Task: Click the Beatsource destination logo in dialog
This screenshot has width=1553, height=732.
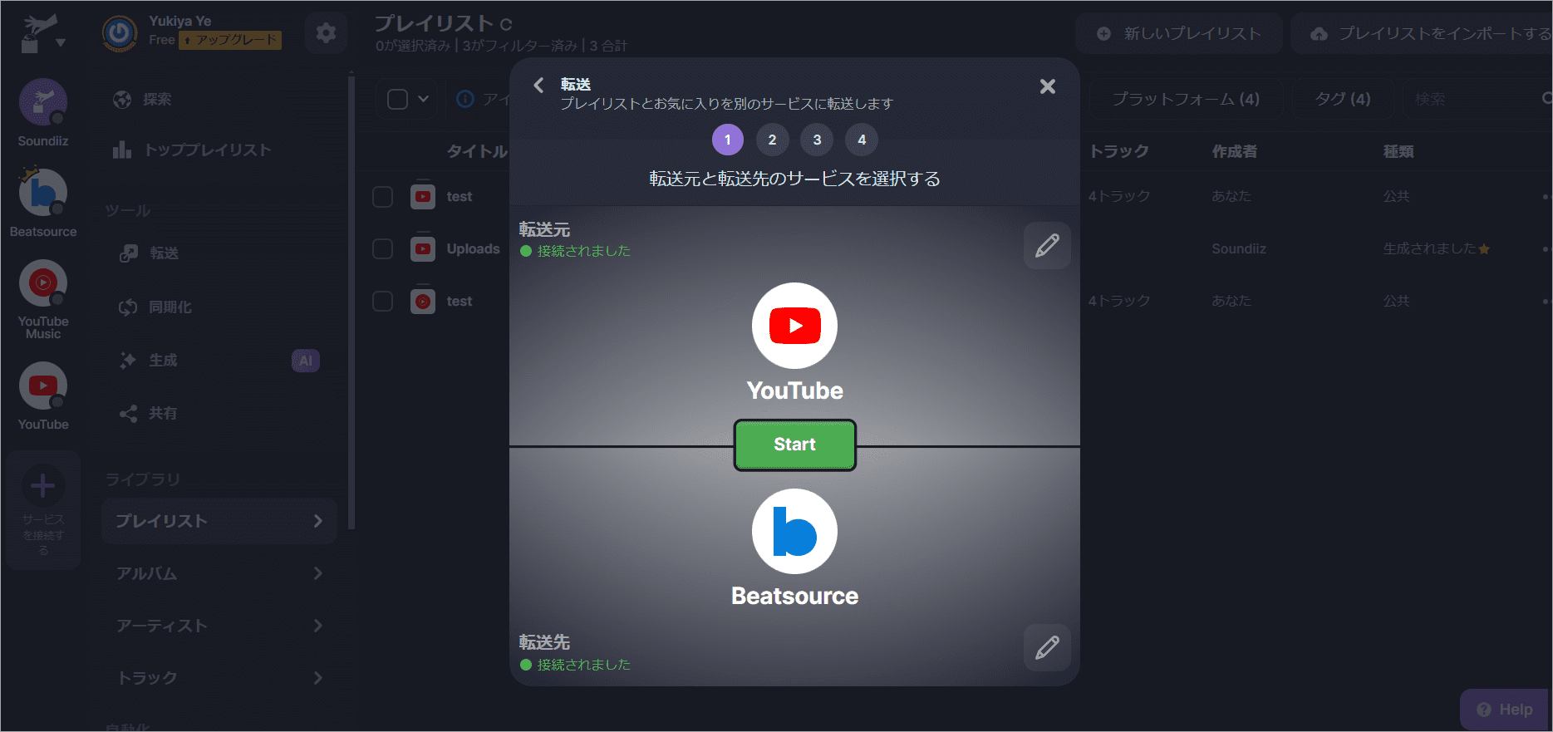Action: (794, 531)
